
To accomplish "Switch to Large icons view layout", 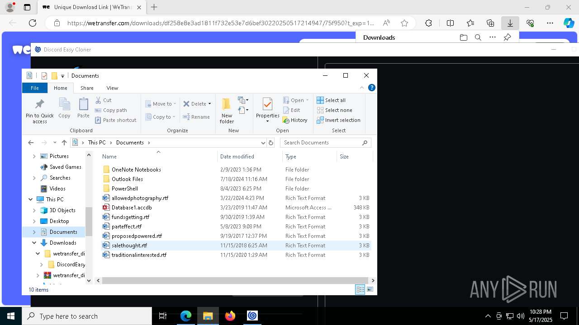I will 370,290.
